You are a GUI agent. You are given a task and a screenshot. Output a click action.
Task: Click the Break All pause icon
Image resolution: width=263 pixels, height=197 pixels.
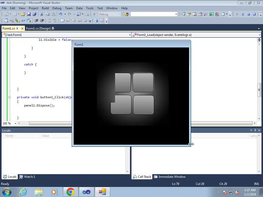pyautogui.click(x=243, y=14)
